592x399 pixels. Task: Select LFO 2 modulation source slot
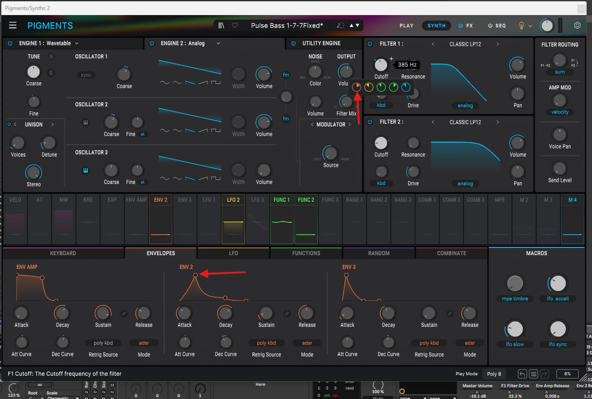click(233, 219)
